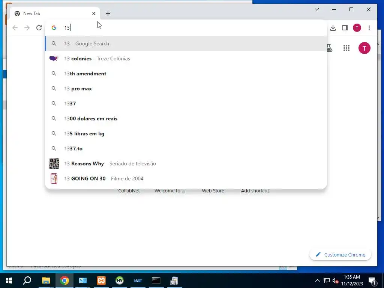Click the muted volume tray icon
The width and height of the screenshot is (384, 288).
pyautogui.click(x=335, y=280)
